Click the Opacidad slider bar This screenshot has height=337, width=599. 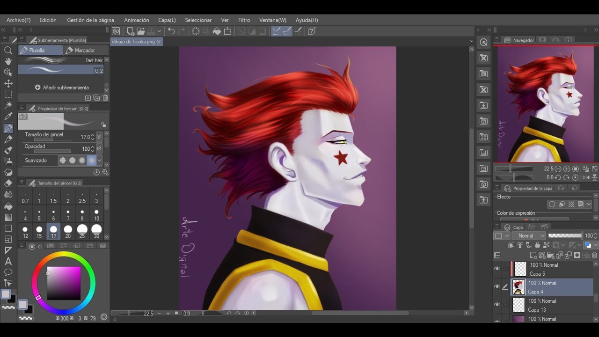52,151
